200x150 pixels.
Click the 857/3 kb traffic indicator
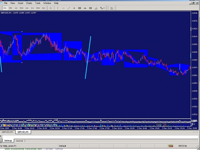pos(183,146)
